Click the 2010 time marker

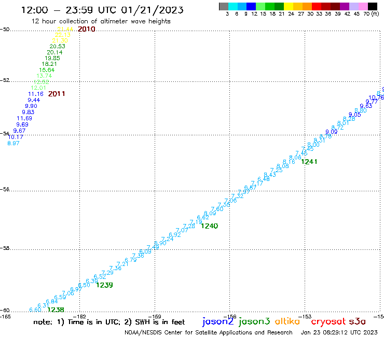pos(87,29)
